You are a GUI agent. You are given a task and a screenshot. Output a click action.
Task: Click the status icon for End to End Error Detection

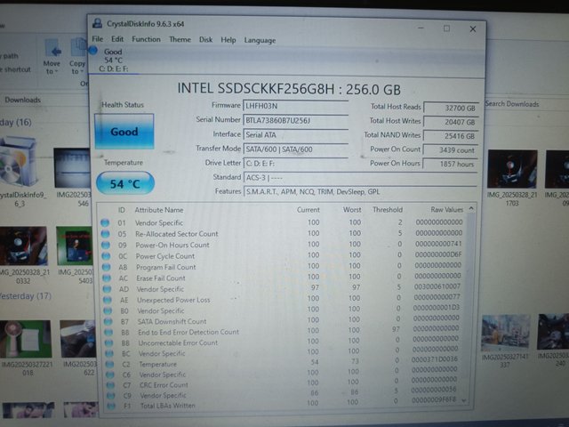click(x=108, y=332)
